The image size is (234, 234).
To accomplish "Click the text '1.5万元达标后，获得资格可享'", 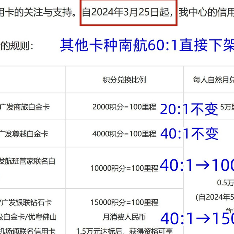I will pos(124,231).
